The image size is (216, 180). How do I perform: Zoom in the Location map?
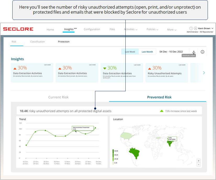tap(198, 161)
